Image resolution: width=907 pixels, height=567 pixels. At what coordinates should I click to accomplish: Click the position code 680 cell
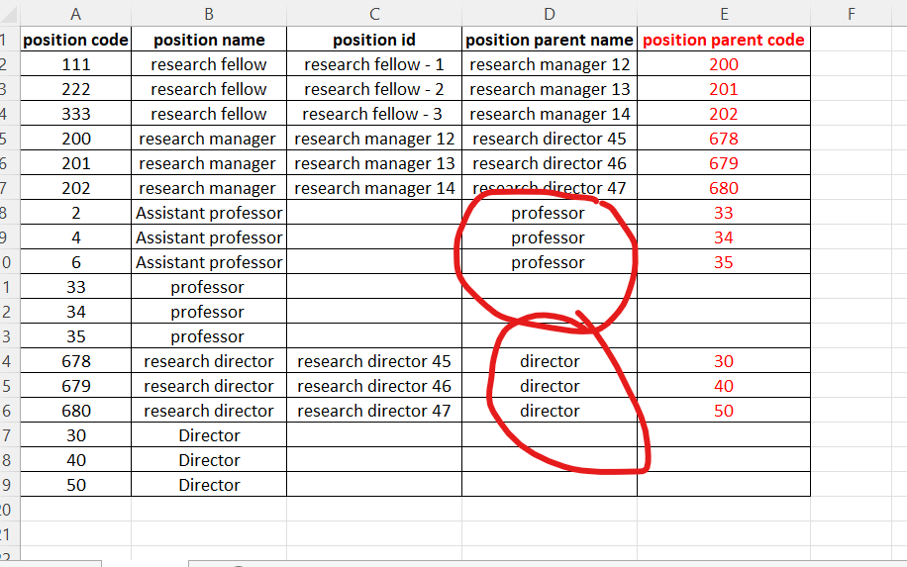coord(75,411)
